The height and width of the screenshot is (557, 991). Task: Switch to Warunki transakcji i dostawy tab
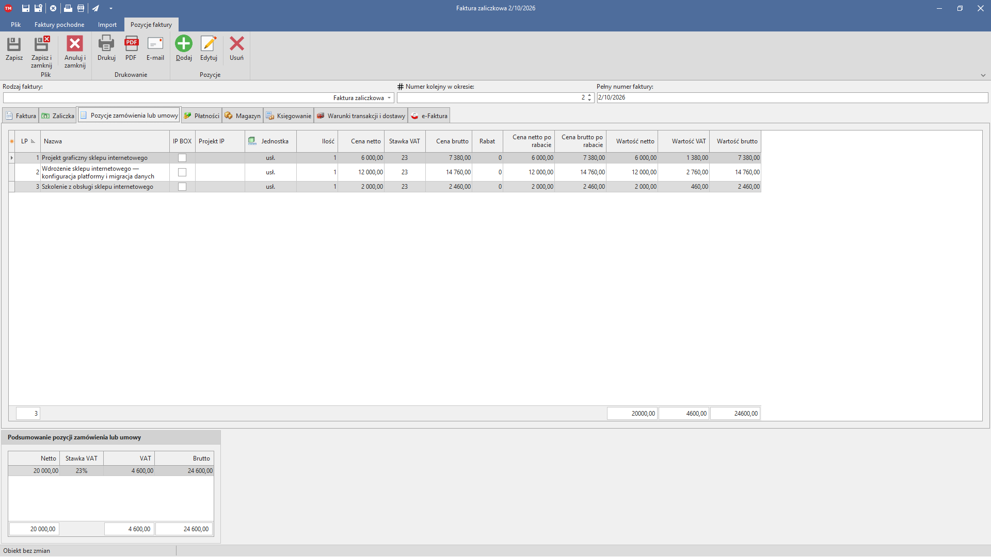pos(361,116)
